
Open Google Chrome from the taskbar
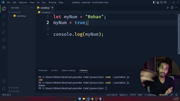92,99
